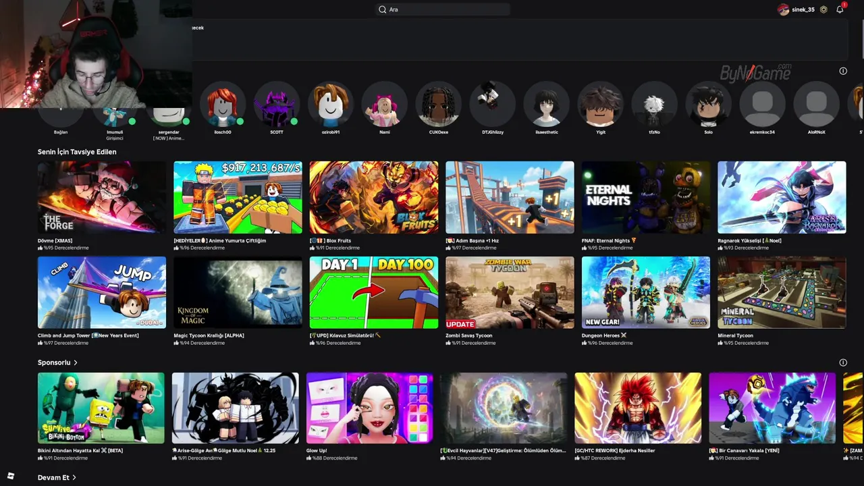This screenshot has width=864, height=486.
Task: Open friend DTJGhiizzy's avatar
Action: (493, 104)
